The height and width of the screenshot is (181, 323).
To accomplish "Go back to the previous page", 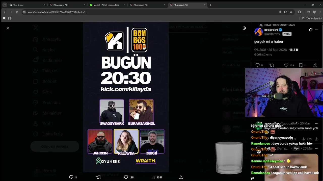I will tap(5, 12).
